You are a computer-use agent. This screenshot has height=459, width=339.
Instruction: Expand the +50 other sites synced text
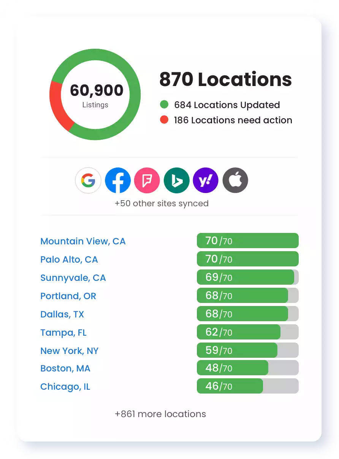click(162, 203)
